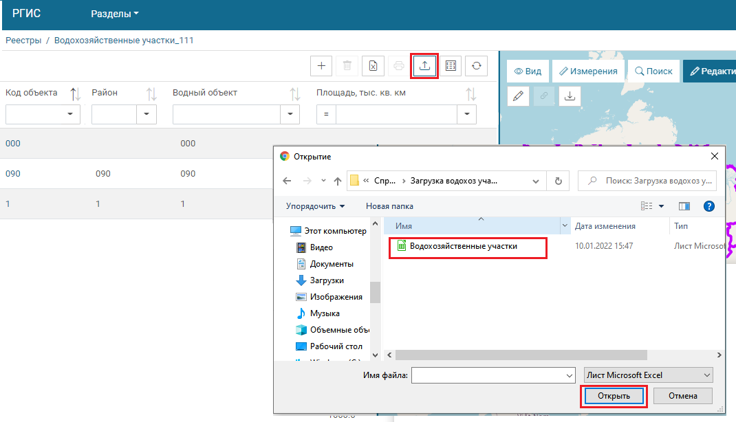Click the column settings icon
This screenshot has width=736, height=422.
click(451, 66)
